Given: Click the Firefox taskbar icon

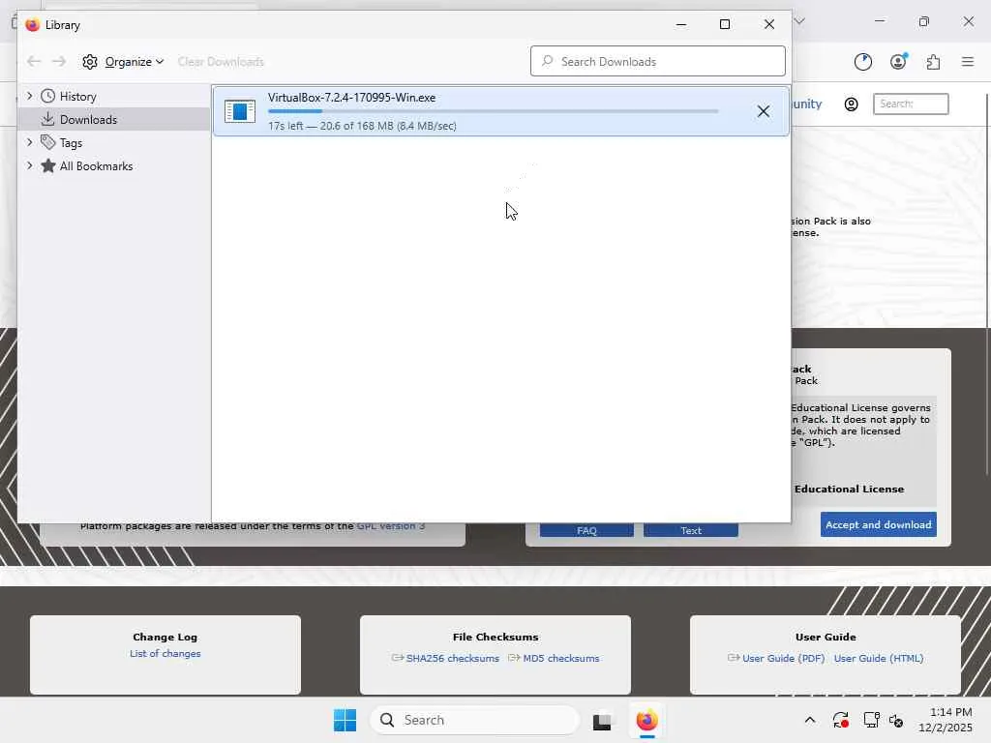Looking at the screenshot, I should tap(646, 720).
